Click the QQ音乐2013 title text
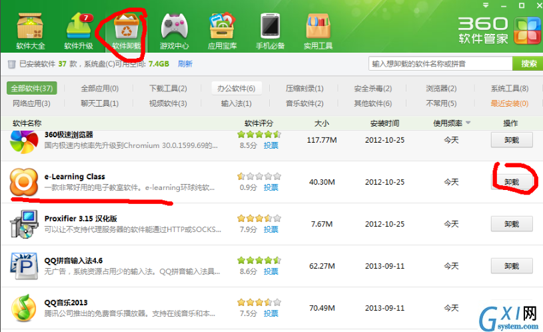This screenshot has width=543, height=332. pyautogui.click(x=66, y=303)
